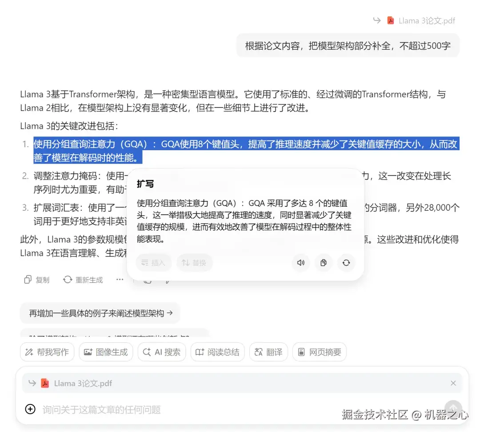The height and width of the screenshot is (432, 480).
Task: Insert the expanded text with 插入
Action: click(x=153, y=263)
